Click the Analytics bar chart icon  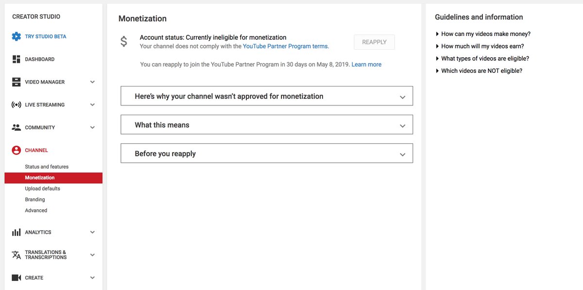click(16, 232)
